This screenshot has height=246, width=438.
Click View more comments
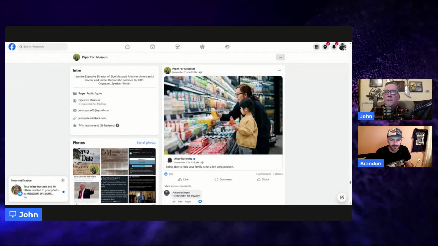pyautogui.click(x=178, y=186)
